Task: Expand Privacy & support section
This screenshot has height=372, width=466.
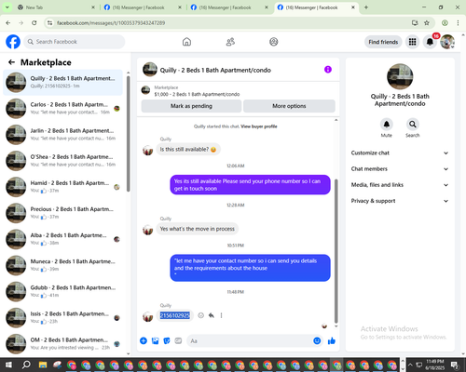Action: [x=400, y=201]
